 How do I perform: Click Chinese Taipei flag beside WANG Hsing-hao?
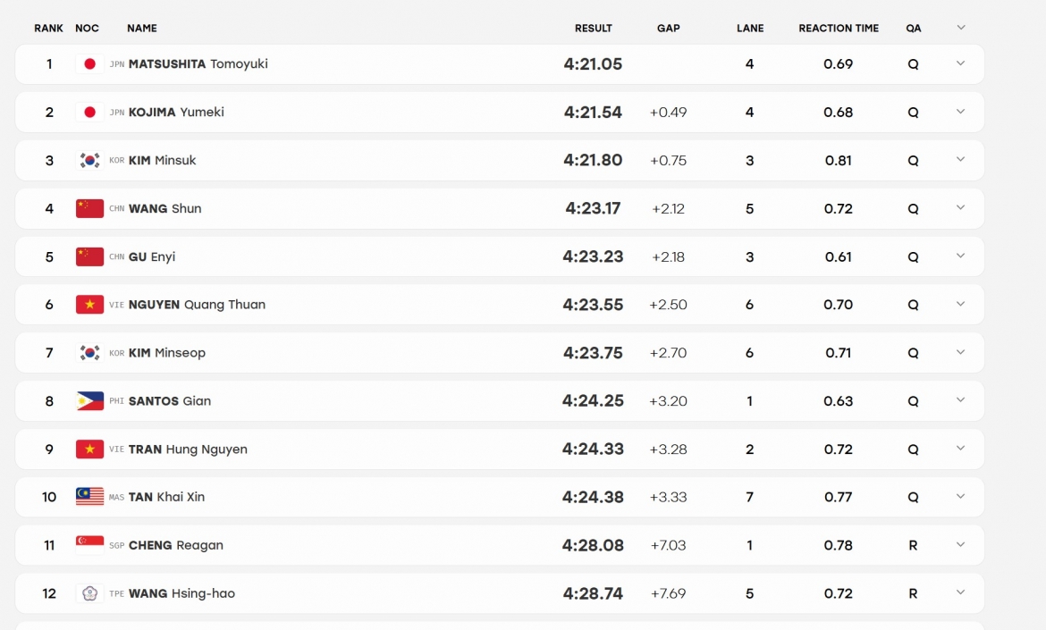pyautogui.click(x=89, y=593)
